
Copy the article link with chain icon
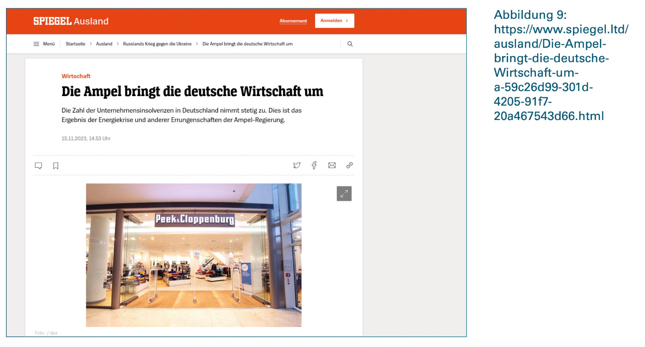point(350,165)
